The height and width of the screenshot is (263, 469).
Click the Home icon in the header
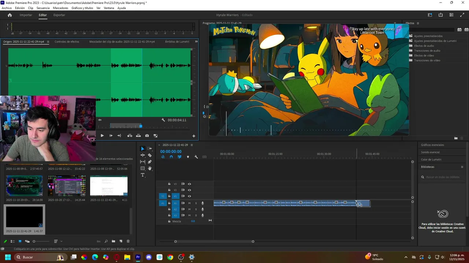click(x=10, y=15)
